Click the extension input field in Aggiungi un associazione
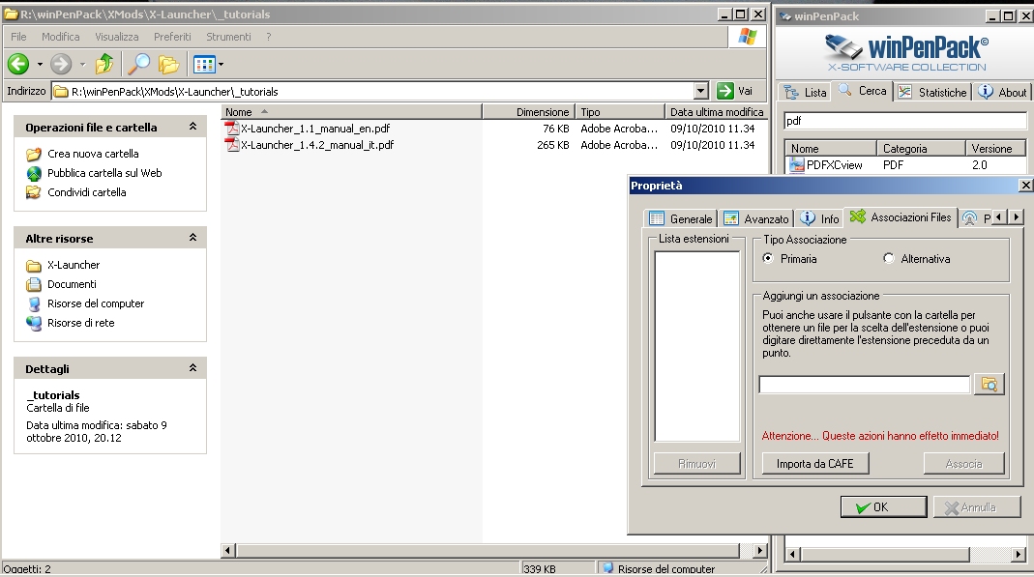Screen dimensions: 1034x577 tap(865, 384)
